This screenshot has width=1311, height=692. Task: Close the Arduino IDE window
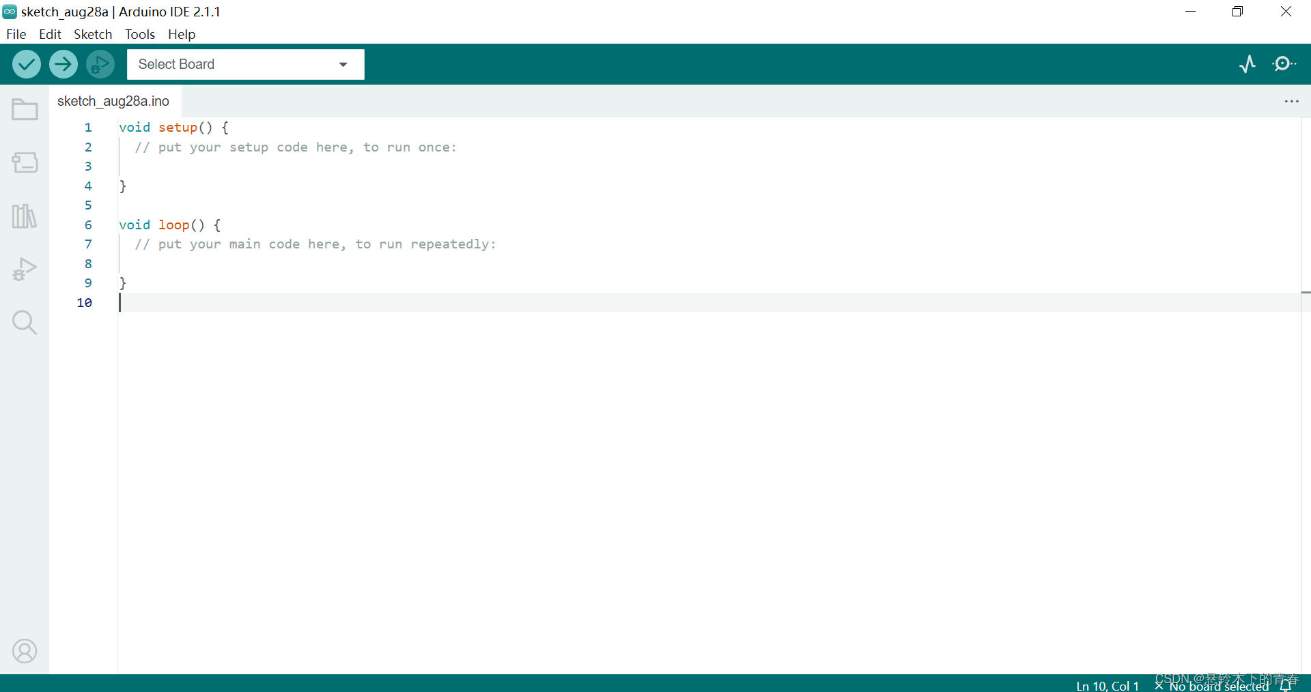1286,12
